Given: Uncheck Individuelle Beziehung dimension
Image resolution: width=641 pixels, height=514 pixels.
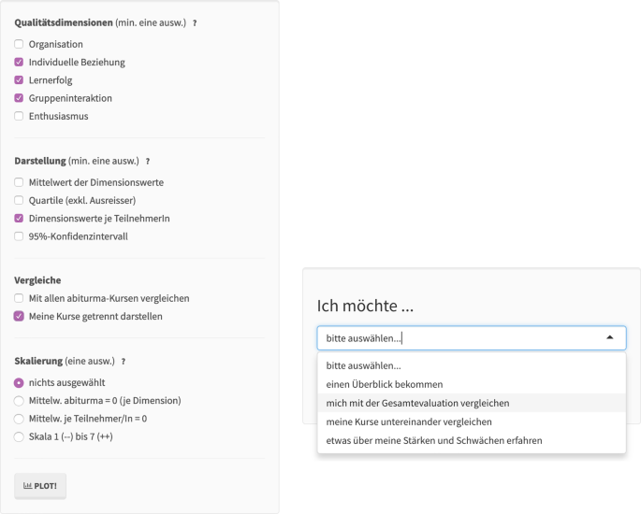Looking at the screenshot, I should tap(19, 63).
